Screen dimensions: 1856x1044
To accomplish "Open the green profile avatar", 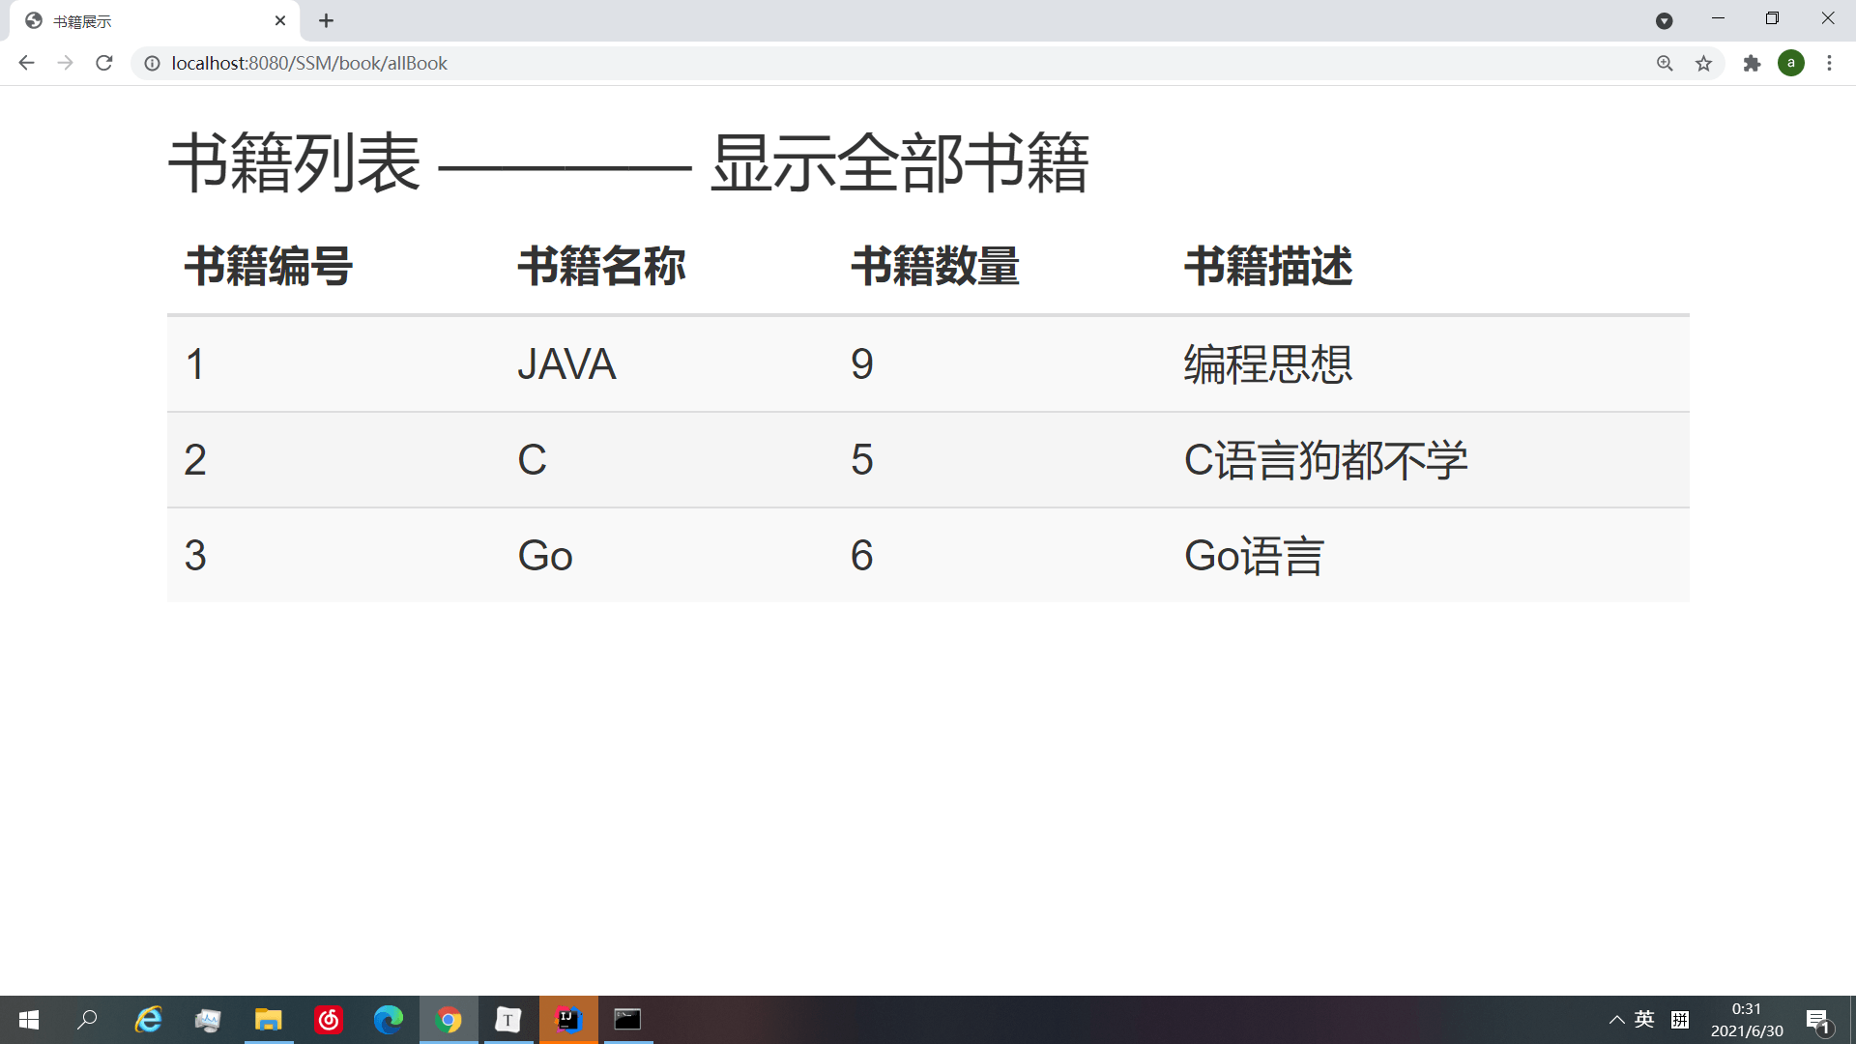I will pyautogui.click(x=1790, y=63).
